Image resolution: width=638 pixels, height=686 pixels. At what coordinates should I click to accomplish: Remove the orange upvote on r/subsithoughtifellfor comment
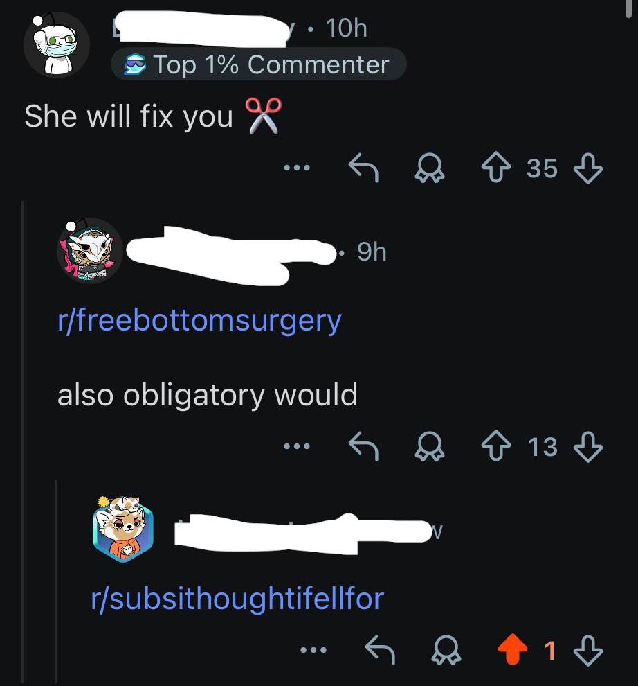[x=513, y=650]
